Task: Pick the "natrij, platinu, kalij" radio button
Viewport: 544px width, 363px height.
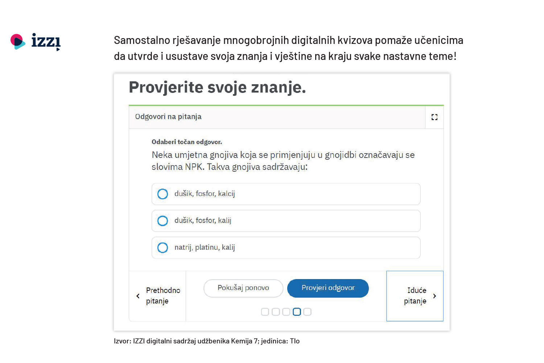Action: [162, 248]
